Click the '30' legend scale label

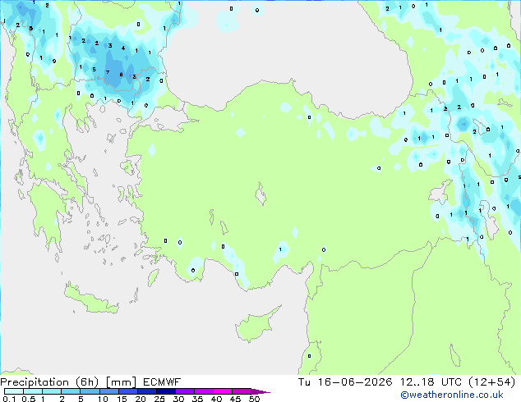coord(178,399)
